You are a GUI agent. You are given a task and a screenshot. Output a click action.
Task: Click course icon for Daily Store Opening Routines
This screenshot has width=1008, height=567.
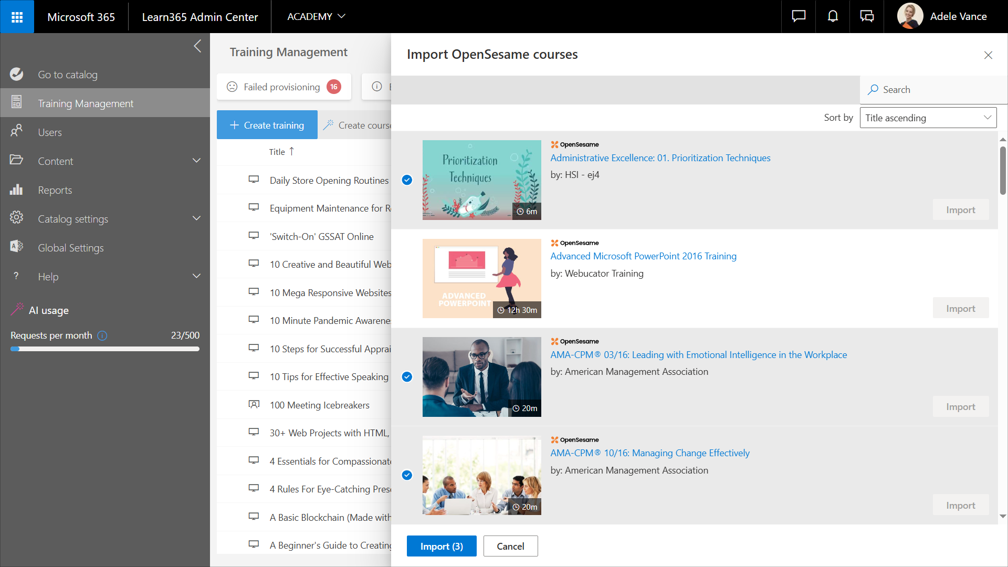click(254, 180)
